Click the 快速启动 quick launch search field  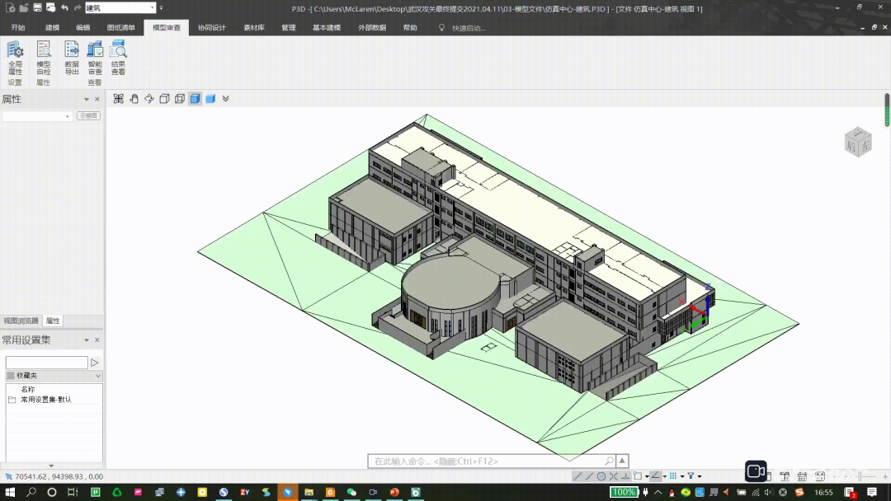coord(469,28)
